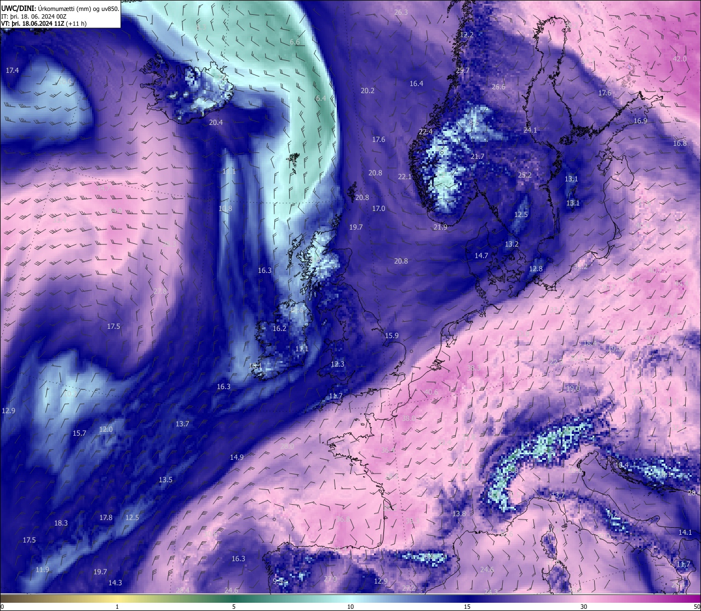This screenshot has width=701, height=611.
Task: Click the 25.7 value label
Action: coord(463,71)
